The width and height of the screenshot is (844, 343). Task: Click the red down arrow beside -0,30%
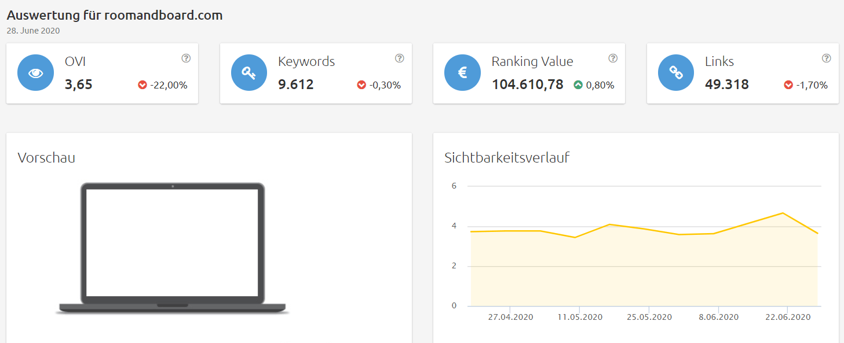coord(362,85)
